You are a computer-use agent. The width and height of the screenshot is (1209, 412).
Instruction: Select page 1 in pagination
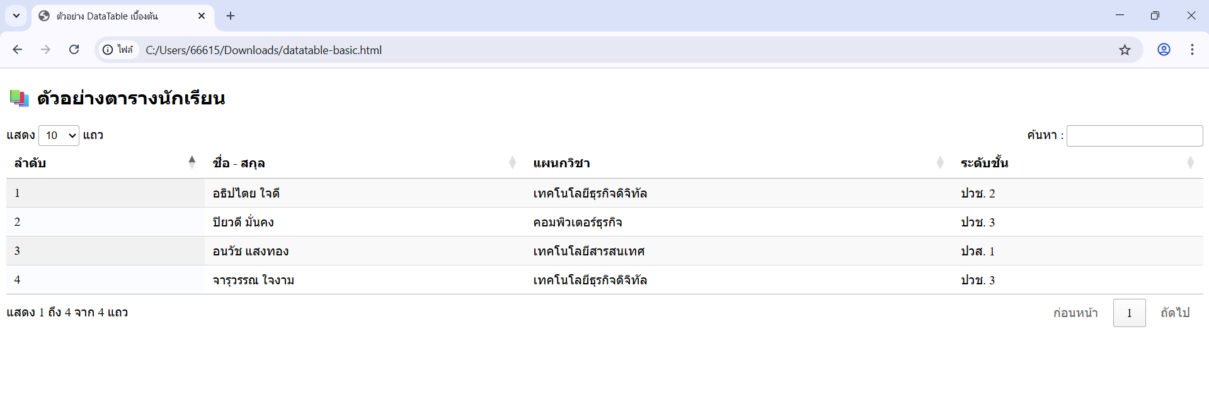(x=1129, y=313)
